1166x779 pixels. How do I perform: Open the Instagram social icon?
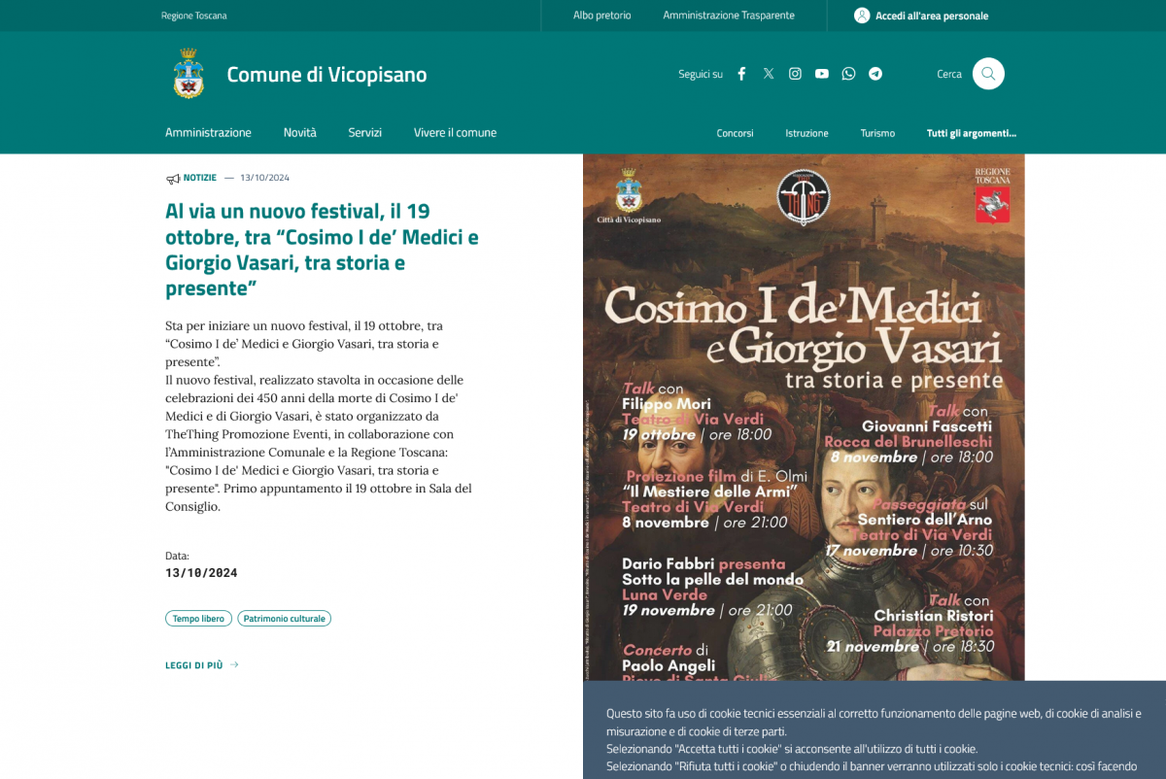point(795,74)
